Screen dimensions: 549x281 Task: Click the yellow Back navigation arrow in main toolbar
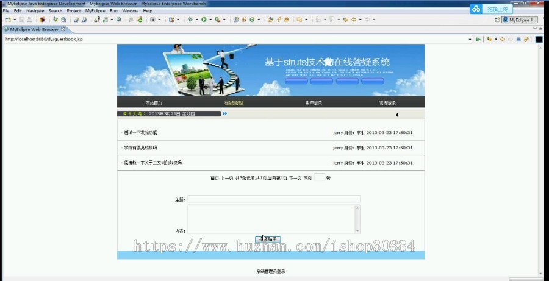tap(354, 20)
